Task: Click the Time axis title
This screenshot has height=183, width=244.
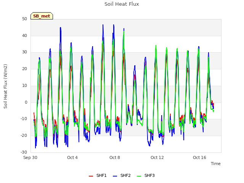Action: (216, 164)
